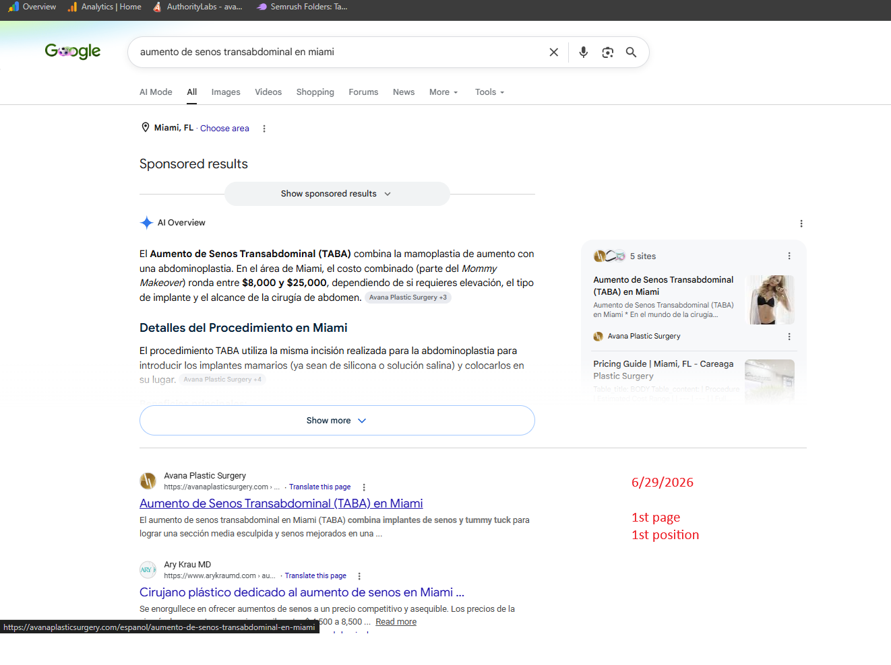The width and height of the screenshot is (891, 665).
Task: Click the Choose area link
Action: tap(224, 129)
